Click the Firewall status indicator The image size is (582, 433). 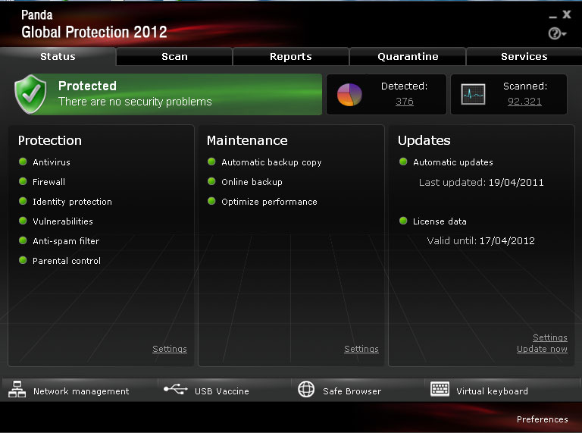(23, 181)
